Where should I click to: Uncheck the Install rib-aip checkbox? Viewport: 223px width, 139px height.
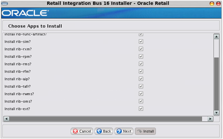[x=141, y=79]
